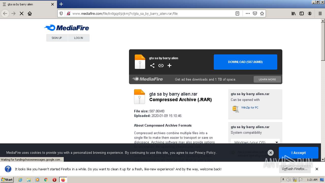The height and width of the screenshot is (183, 325).
Task: Click SIGN UP on MediaFire
Action: pyautogui.click(x=57, y=38)
